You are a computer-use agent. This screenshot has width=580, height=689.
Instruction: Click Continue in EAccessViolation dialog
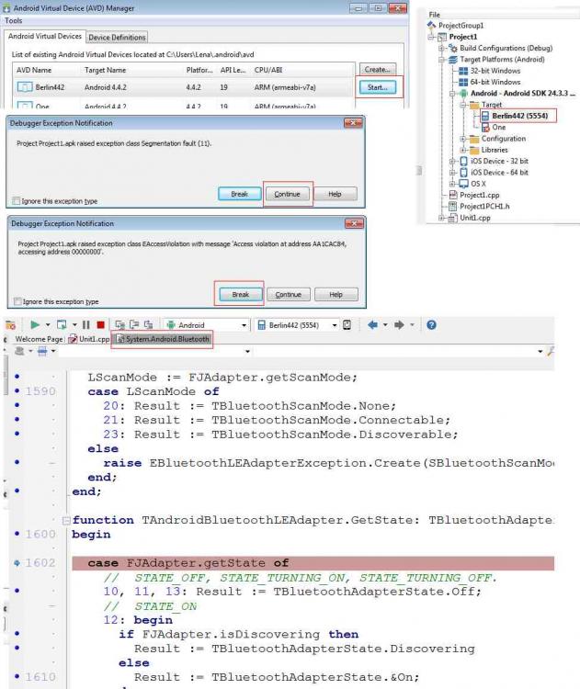[289, 294]
